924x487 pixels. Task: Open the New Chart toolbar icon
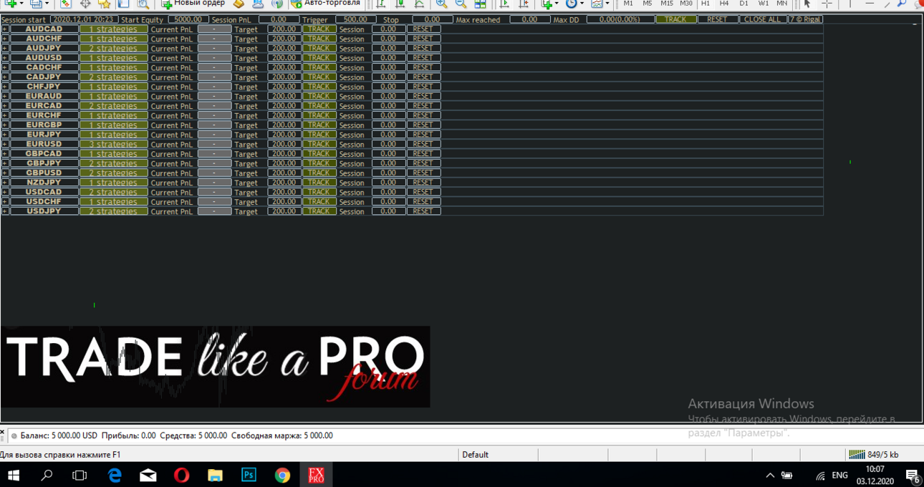tap(11, 4)
